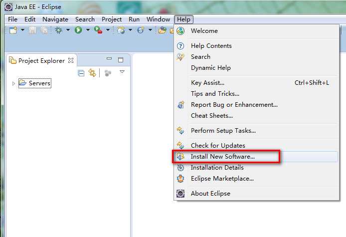Close the Project Explorer view tab

[x=71, y=60]
